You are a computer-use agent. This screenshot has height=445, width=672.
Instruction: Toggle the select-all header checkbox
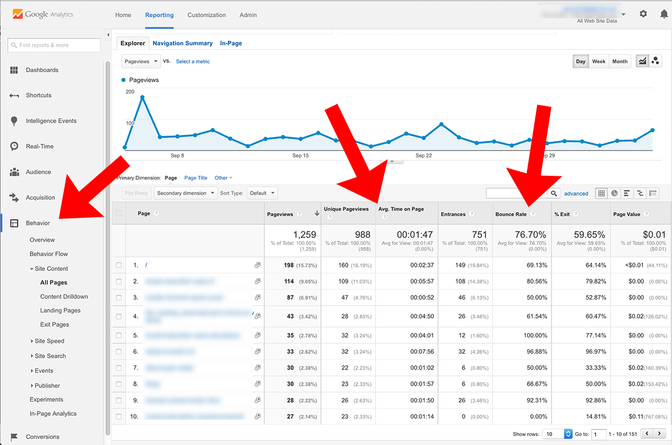click(119, 213)
